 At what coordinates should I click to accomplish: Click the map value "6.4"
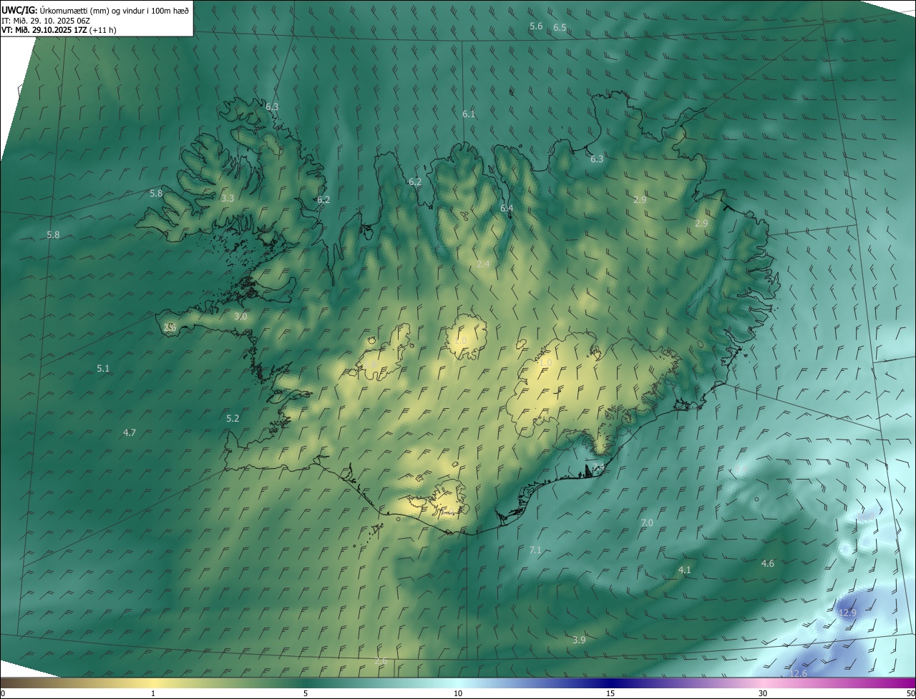pos(507,208)
